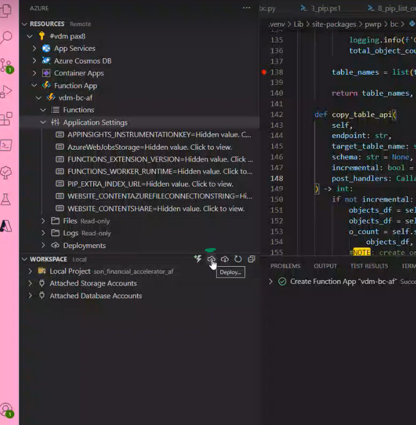Open the Run and Debug view
This screenshot has height=425, width=416.
6,91
